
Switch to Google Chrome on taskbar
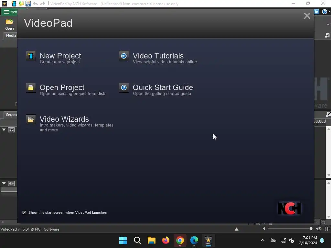coord(180,240)
